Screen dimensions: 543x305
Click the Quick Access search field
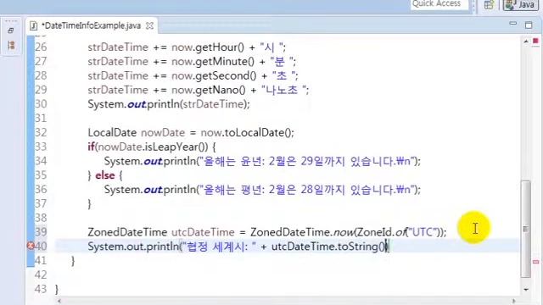[x=439, y=4]
